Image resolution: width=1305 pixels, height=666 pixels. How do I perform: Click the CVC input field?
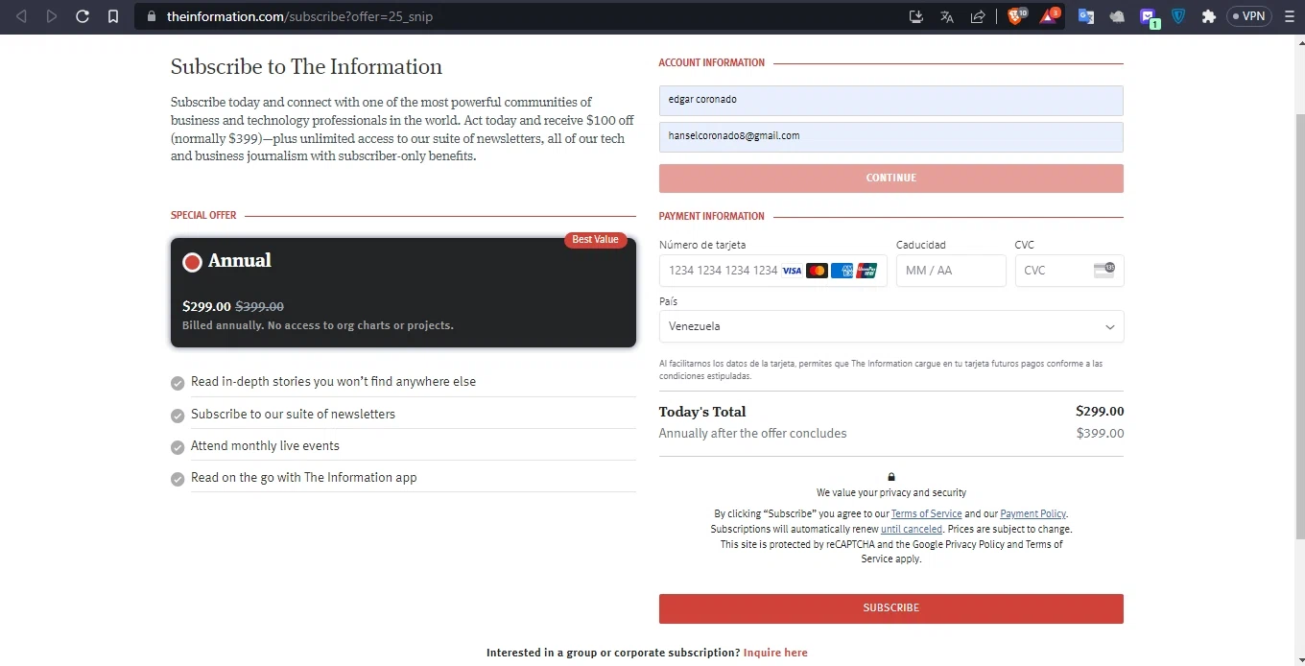tap(1069, 271)
